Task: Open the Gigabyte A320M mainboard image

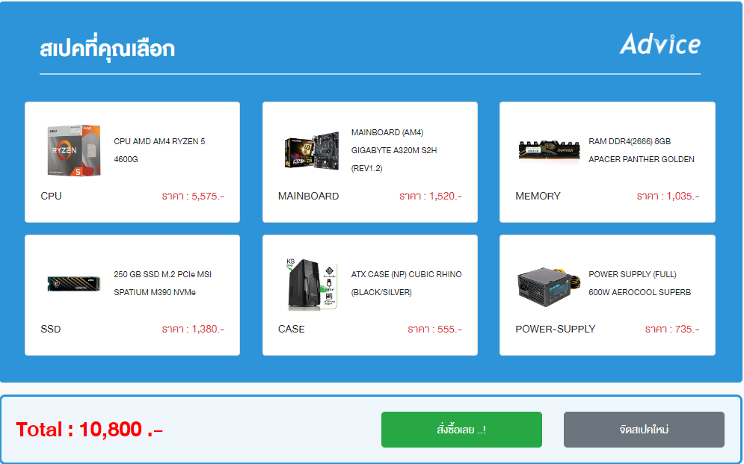Action: click(x=312, y=151)
